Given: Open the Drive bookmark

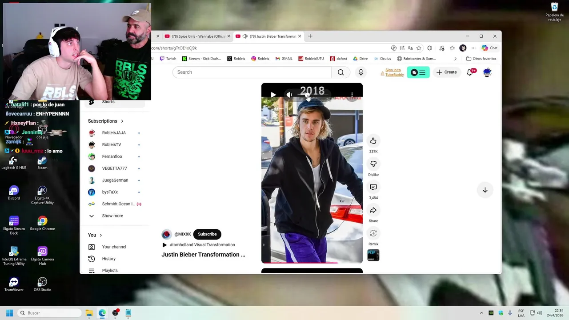Looking at the screenshot, I should [x=361, y=59].
